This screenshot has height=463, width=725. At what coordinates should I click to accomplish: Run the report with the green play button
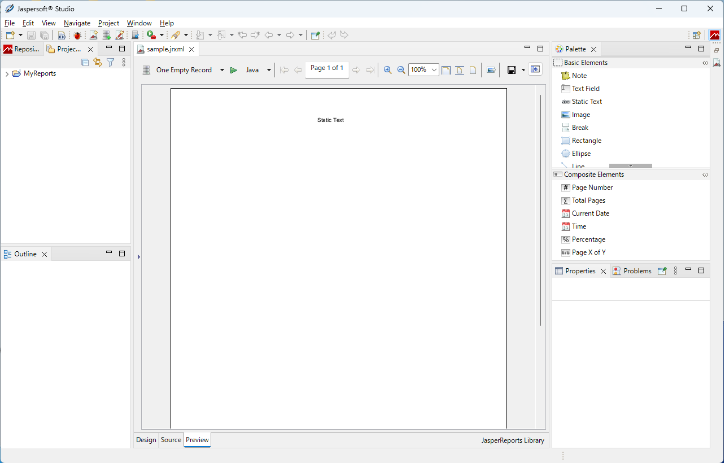point(233,70)
